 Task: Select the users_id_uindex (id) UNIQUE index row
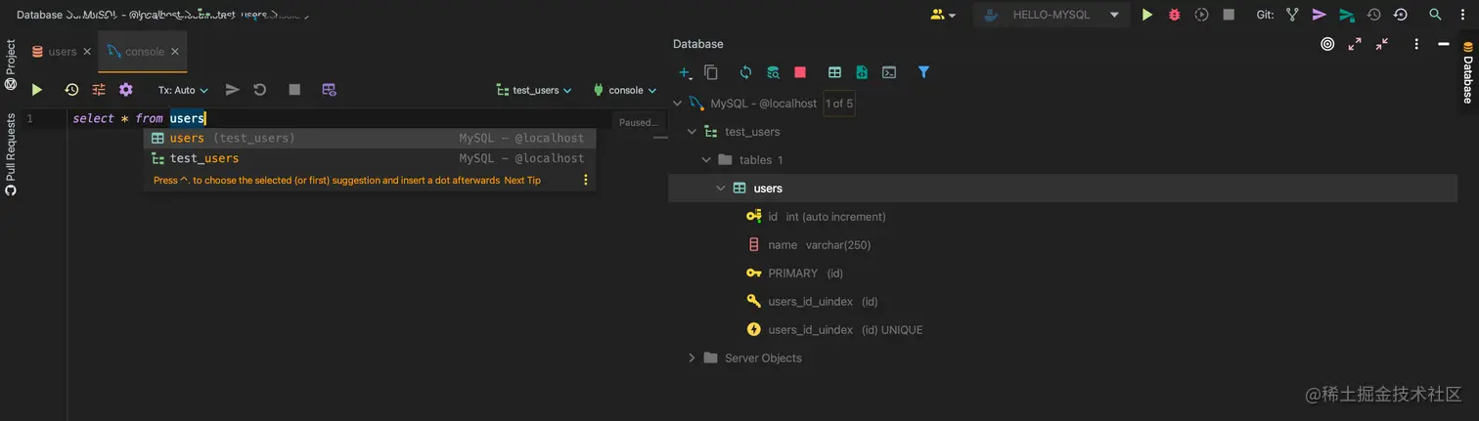pos(834,330)
